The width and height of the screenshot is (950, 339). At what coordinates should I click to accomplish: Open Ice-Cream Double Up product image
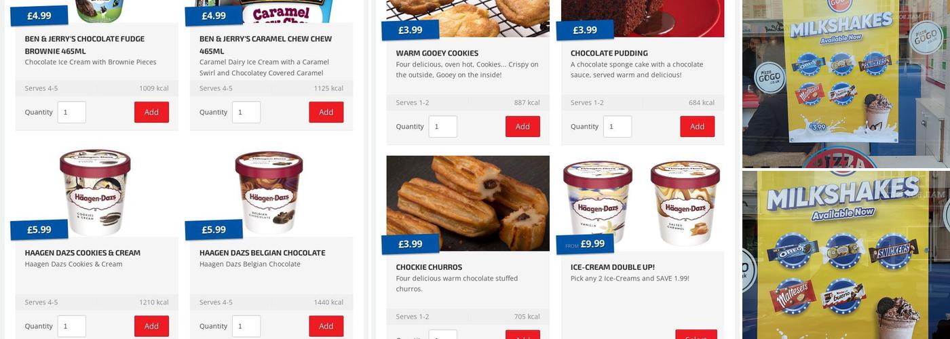(x=643, y=203)
